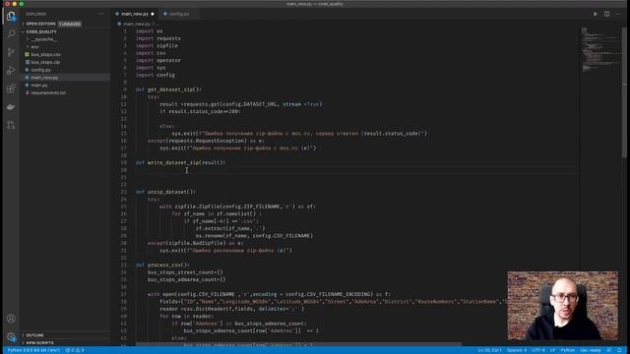630x354 pixels.
Task: Show errors and warnings count in status bar
Action: pyautogui.click(x=75, y=350)
